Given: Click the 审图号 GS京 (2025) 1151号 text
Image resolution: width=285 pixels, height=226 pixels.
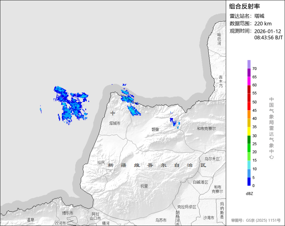Looking at the screenshot, I should point(256,220).
